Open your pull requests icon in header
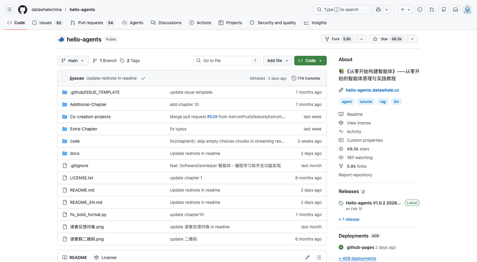This screenshot has height=262, width=477. 432,10
